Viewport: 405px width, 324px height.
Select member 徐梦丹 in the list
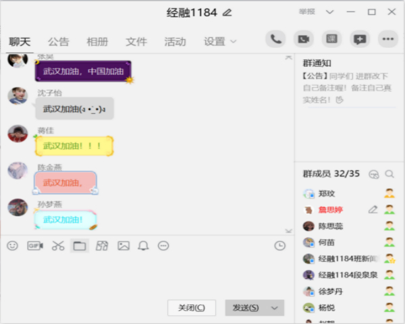(x=349, y=292)
